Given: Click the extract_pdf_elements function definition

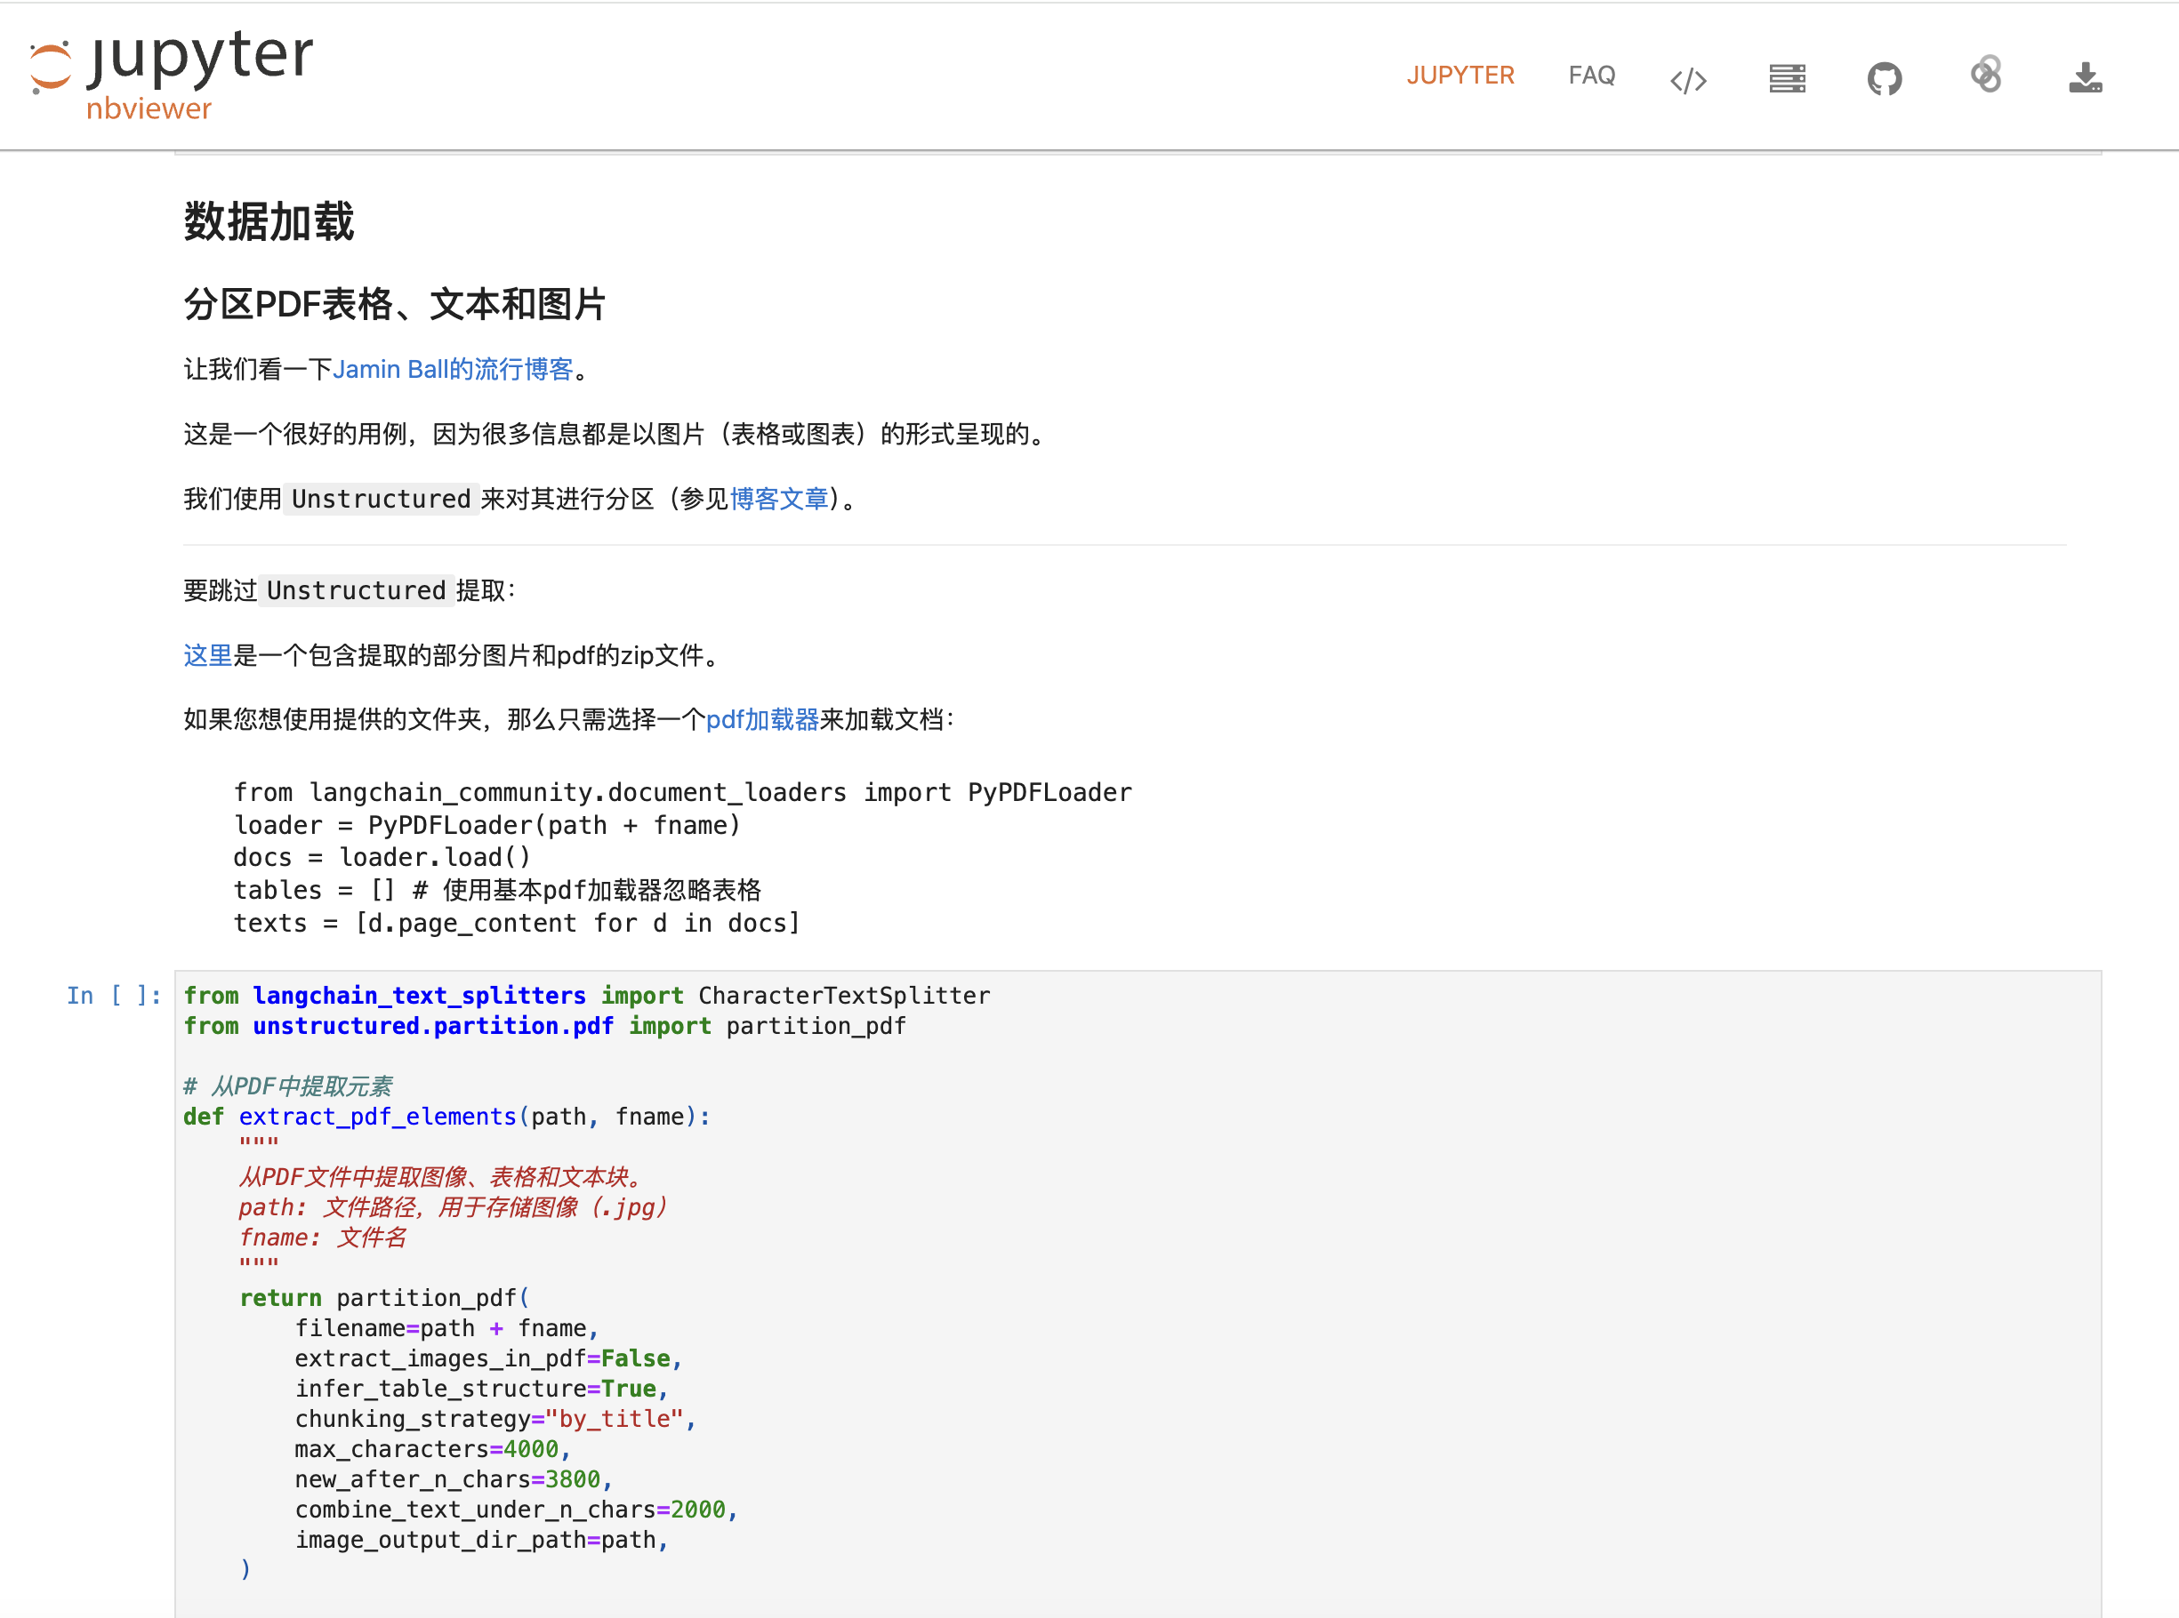Looking at the screenshot, I should coord(376,1116).
